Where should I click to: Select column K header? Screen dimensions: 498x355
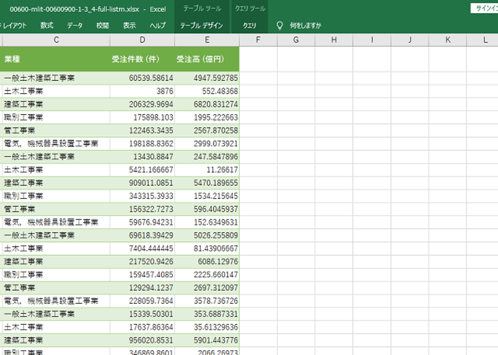[448, 40]
